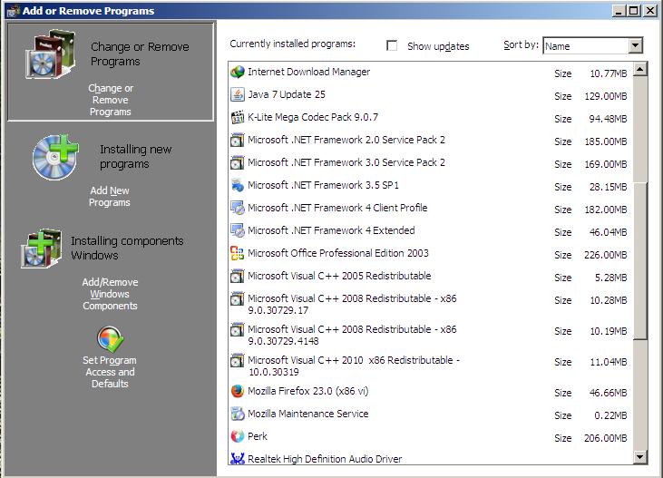Click the 'Installing components Windows' heading
This screenshot has width=663, height=478.
127,248
